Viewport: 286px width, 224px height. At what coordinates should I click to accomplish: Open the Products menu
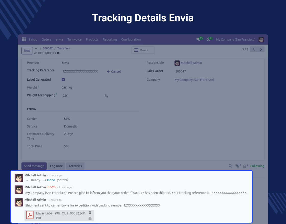(x=92, y=39)
